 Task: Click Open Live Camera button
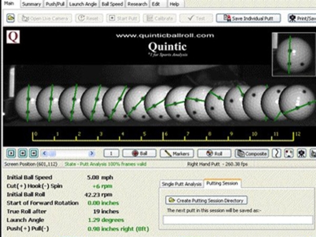(45, 18)
